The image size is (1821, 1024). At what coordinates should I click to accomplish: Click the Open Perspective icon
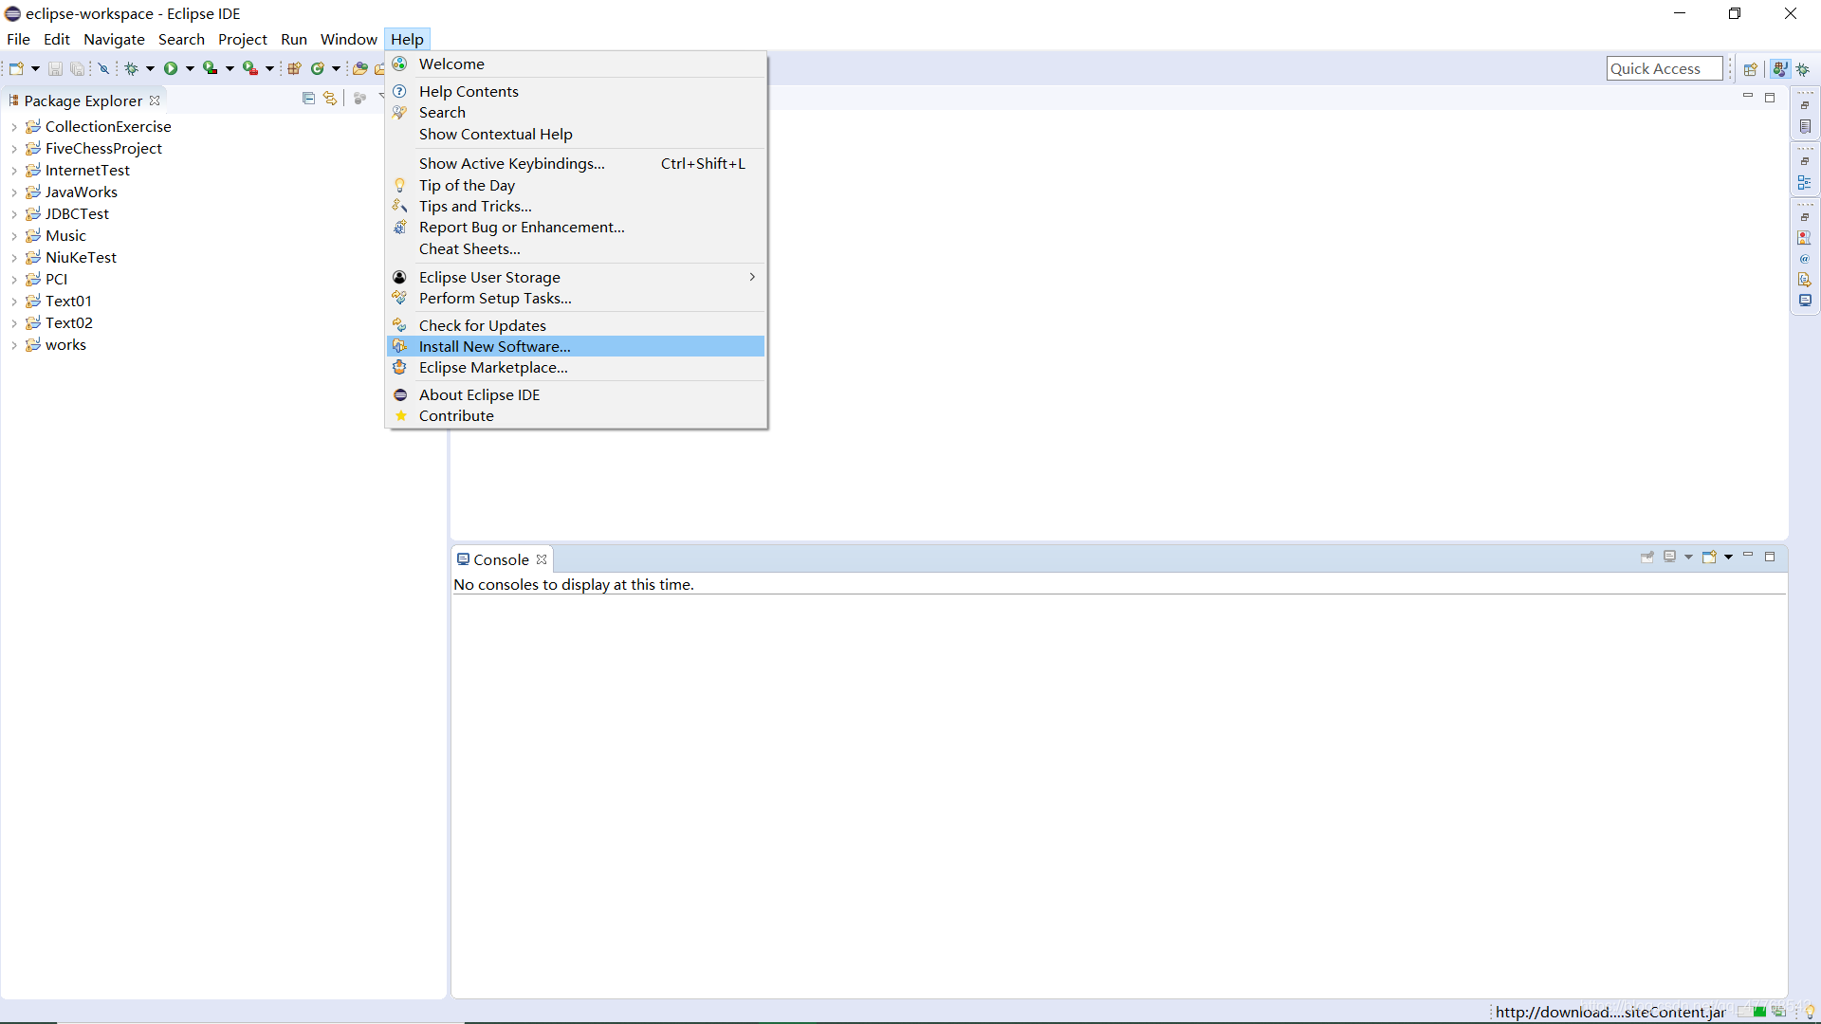tap(1751, 69)
